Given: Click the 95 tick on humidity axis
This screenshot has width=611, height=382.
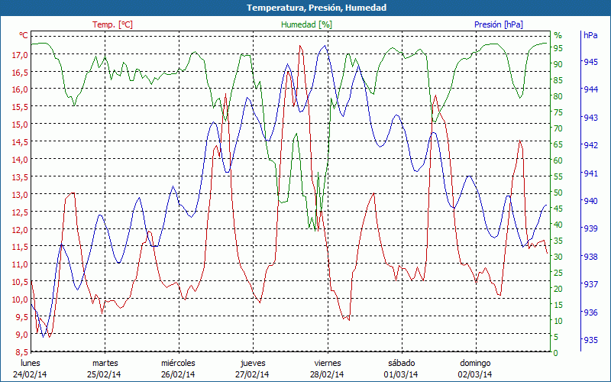Looking at the screenshot, I should (x=558, y=48).
